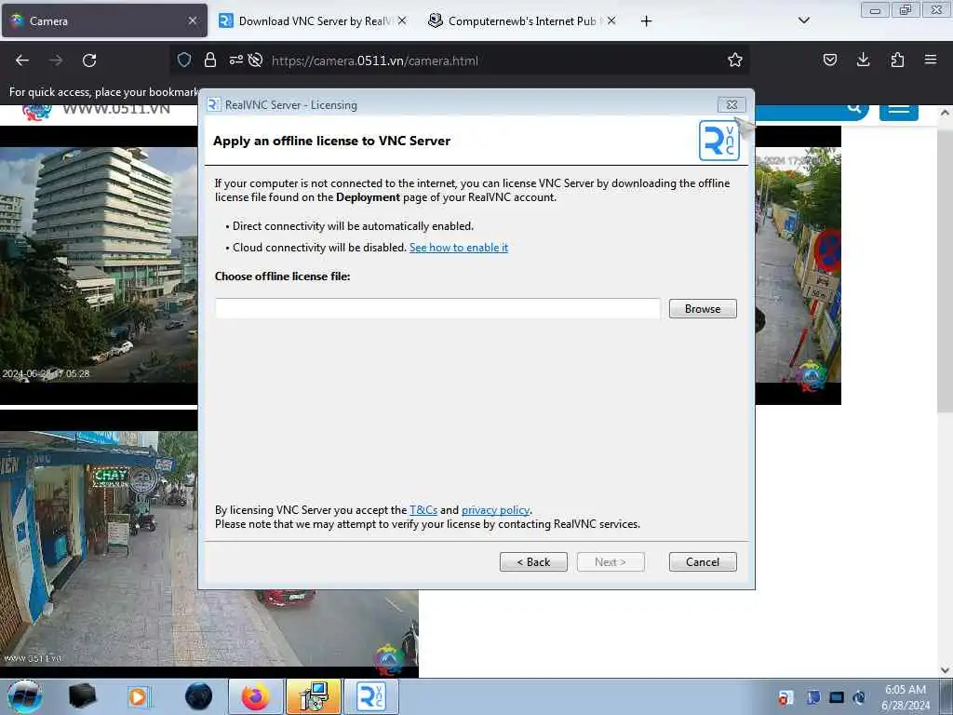Click the blue shield tray icon
This screenshot has height=715, width=953.
point(813,697)
